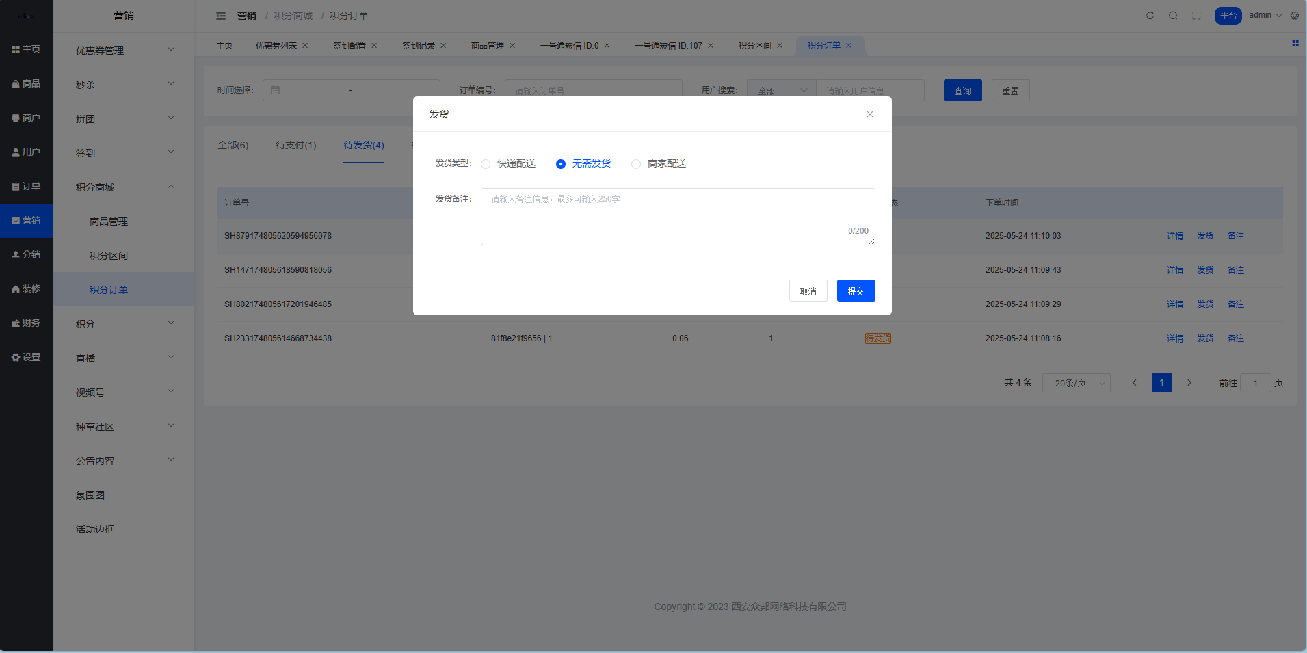Open the search icon in header
The width and height of the screenshot is (1307, 653).
point(1173,16)
